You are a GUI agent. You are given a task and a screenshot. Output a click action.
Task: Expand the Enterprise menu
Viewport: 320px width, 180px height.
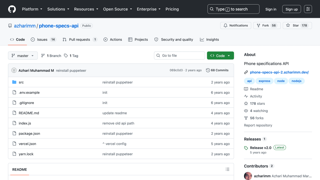(x=149, y=9)
